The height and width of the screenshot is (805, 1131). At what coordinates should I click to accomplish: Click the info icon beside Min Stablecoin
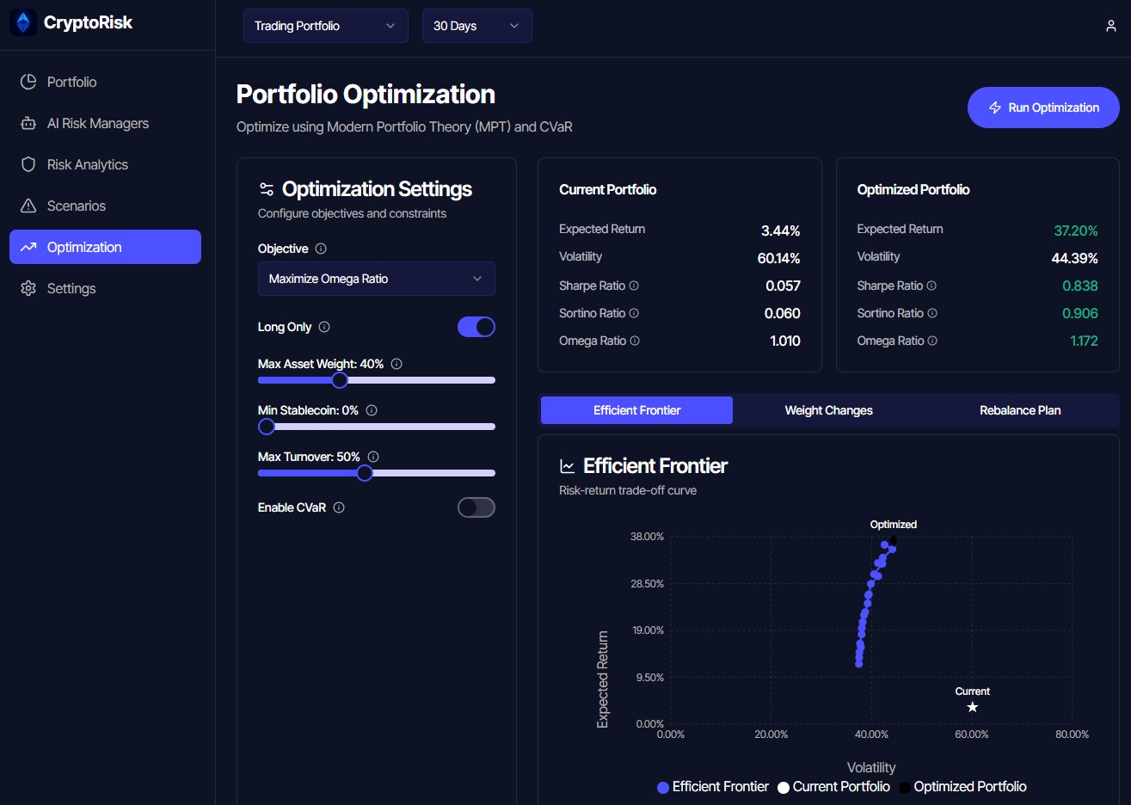click(372, 410)
